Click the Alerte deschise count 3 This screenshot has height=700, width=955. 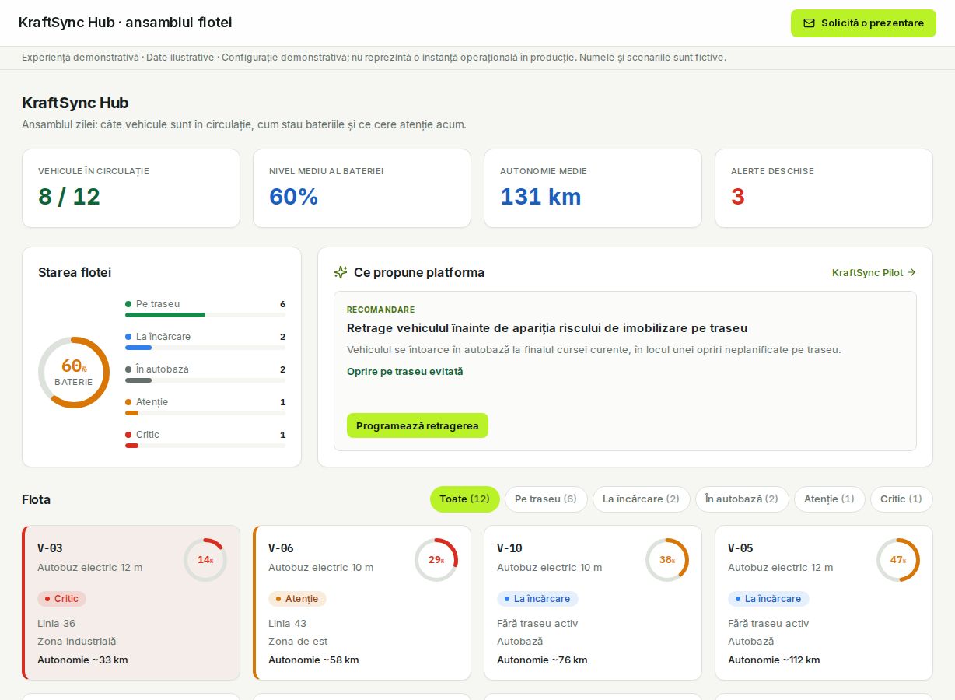738,197
